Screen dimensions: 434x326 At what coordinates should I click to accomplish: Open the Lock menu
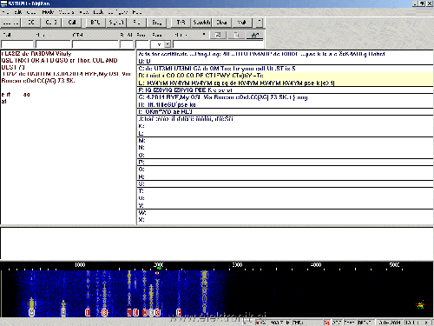[x=98, y=12]
